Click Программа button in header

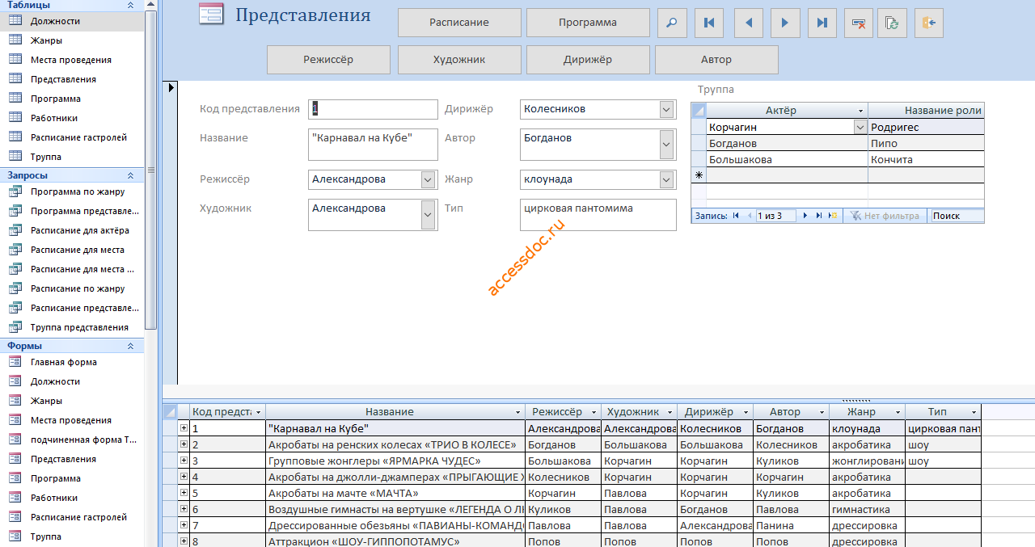pyautogui.click(x=588, y=23)
